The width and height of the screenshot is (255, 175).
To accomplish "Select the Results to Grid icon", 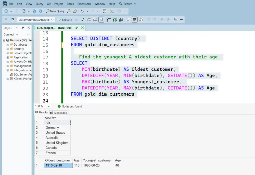I will (135, 20).
